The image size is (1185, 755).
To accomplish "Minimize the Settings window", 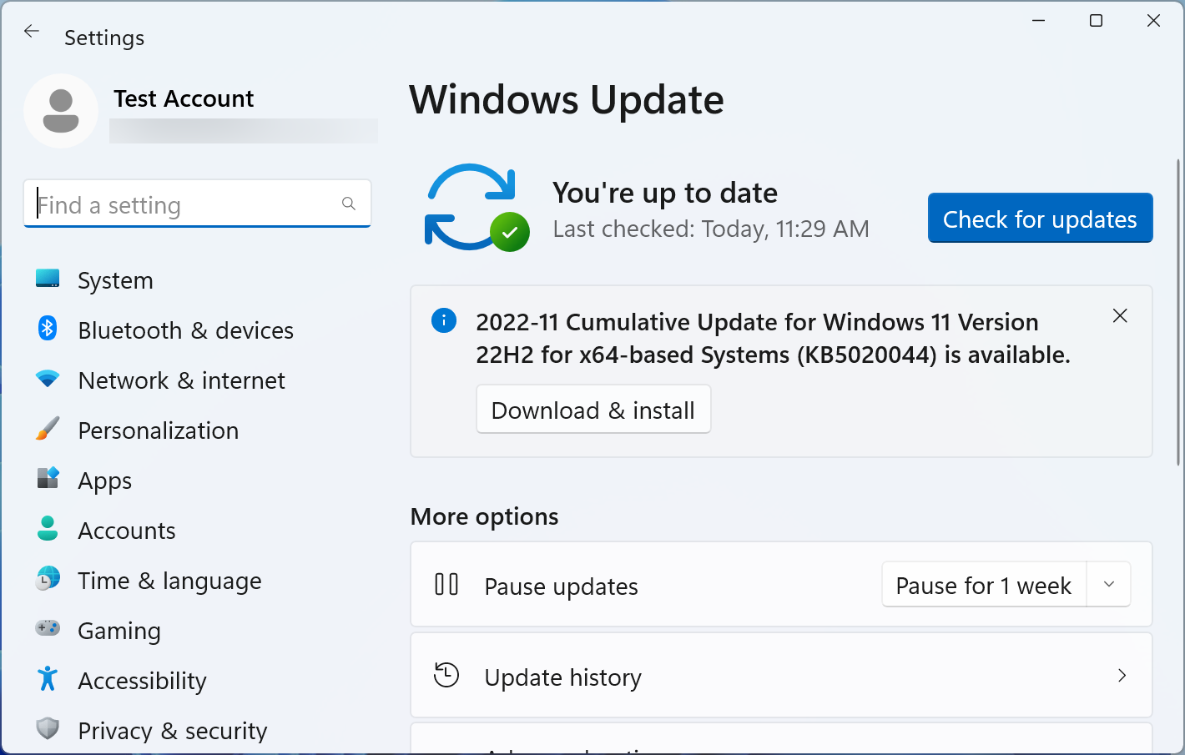I will point(1039,21).
